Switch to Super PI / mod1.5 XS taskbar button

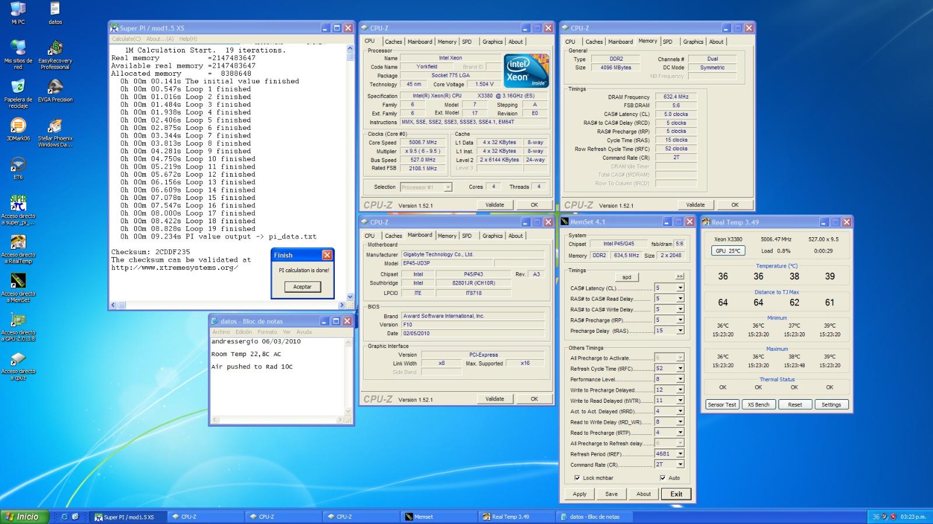(x=127, y=516)
